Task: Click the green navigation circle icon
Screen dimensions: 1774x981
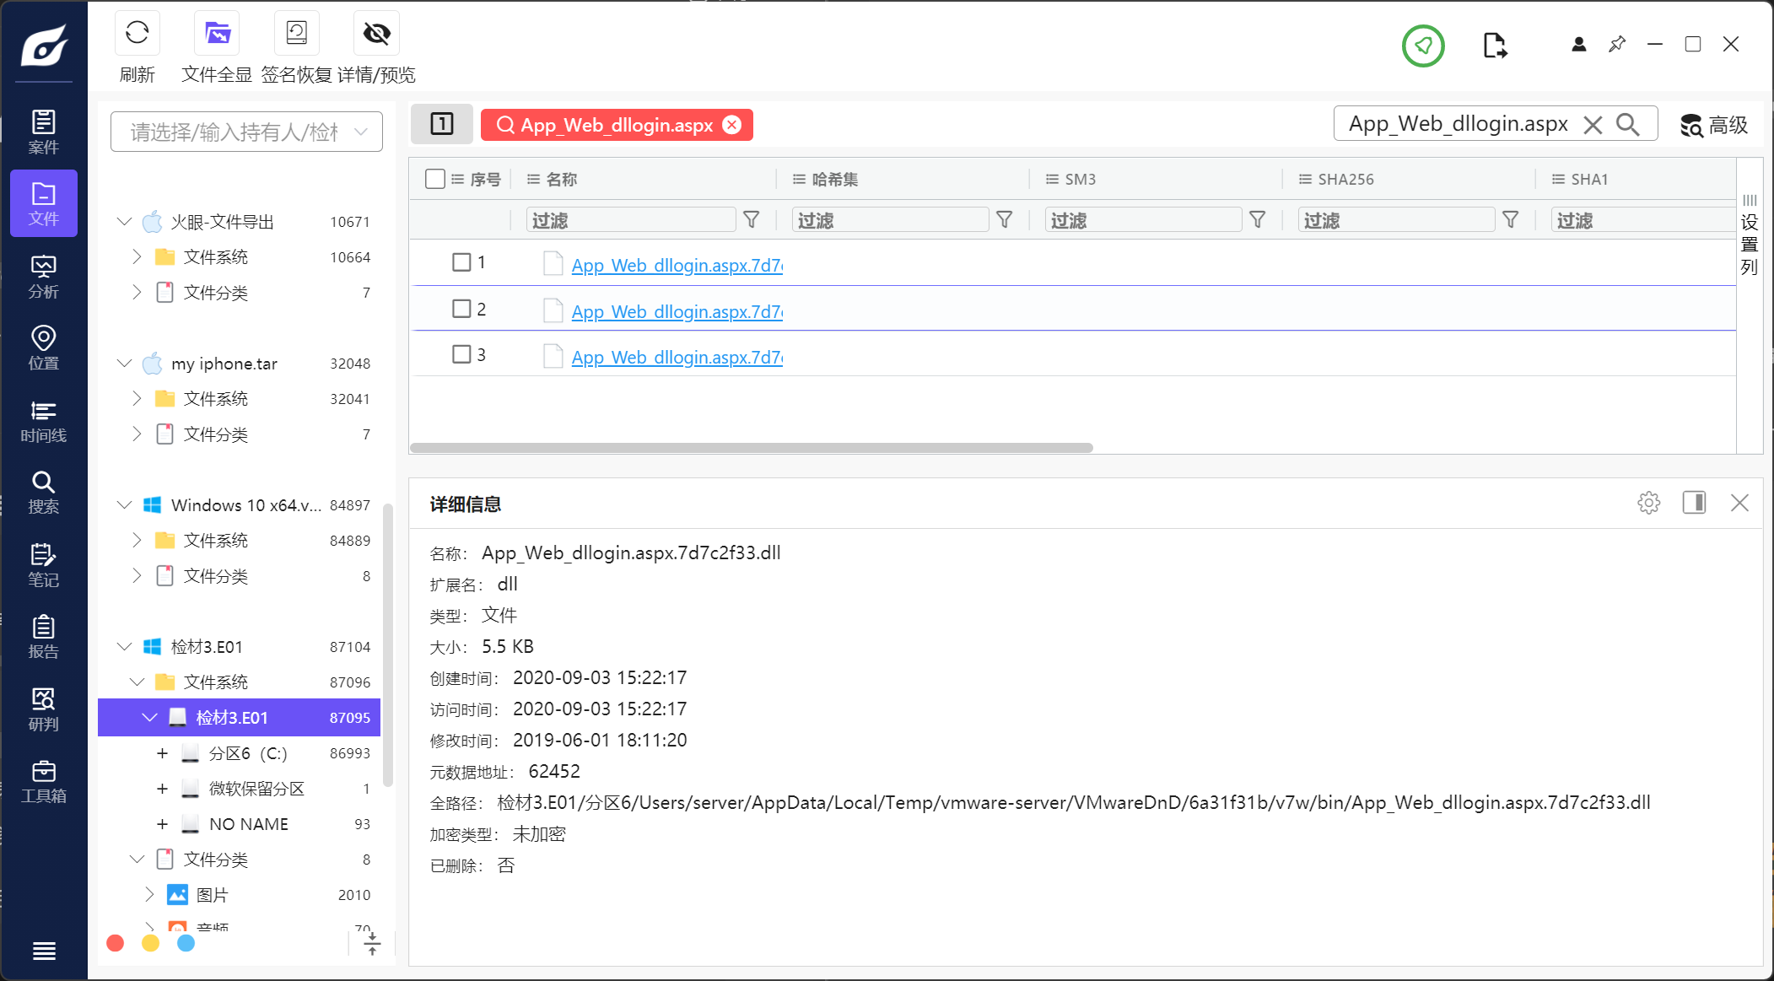Action: [1423, 46]
